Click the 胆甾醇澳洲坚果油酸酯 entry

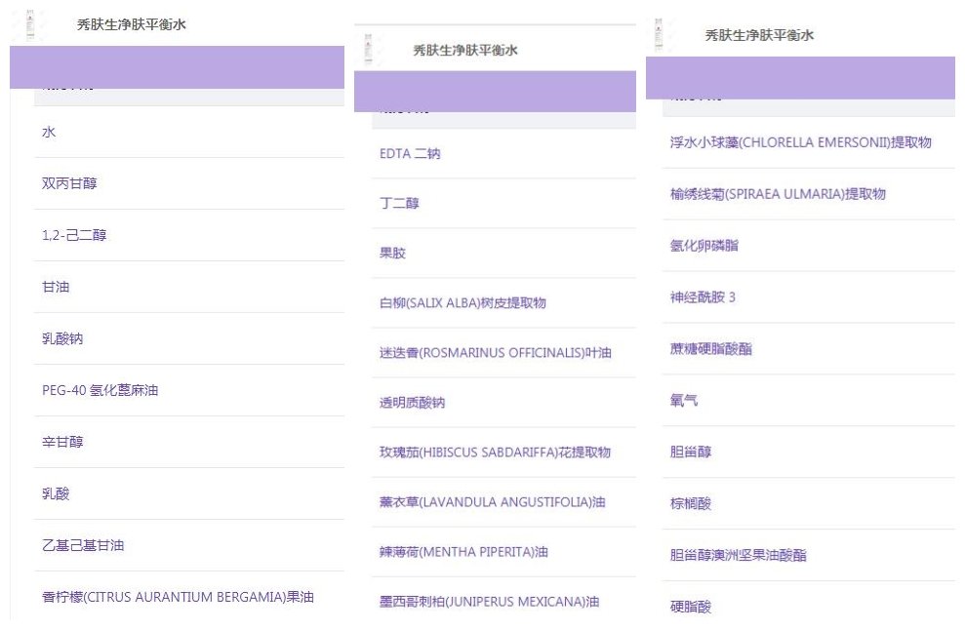(x=738, y=556)
